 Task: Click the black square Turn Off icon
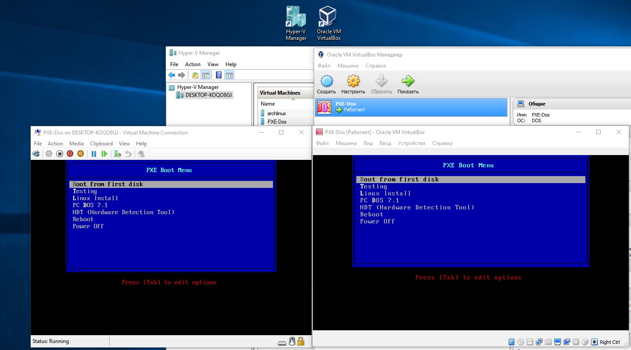60,154
